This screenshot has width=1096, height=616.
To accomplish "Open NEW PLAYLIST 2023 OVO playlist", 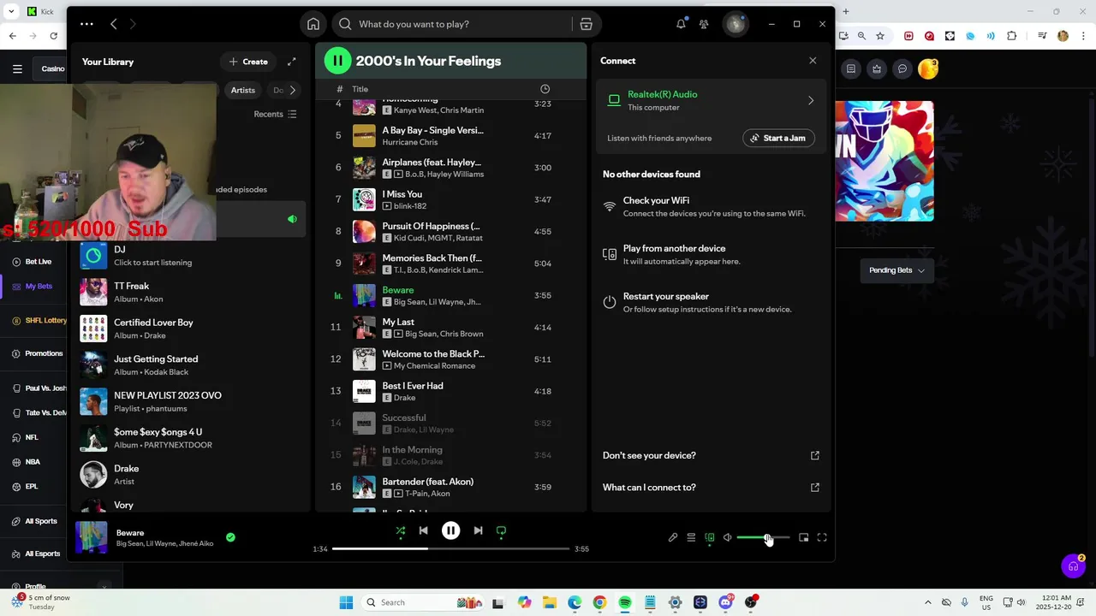I will click(x=190, y=402).
